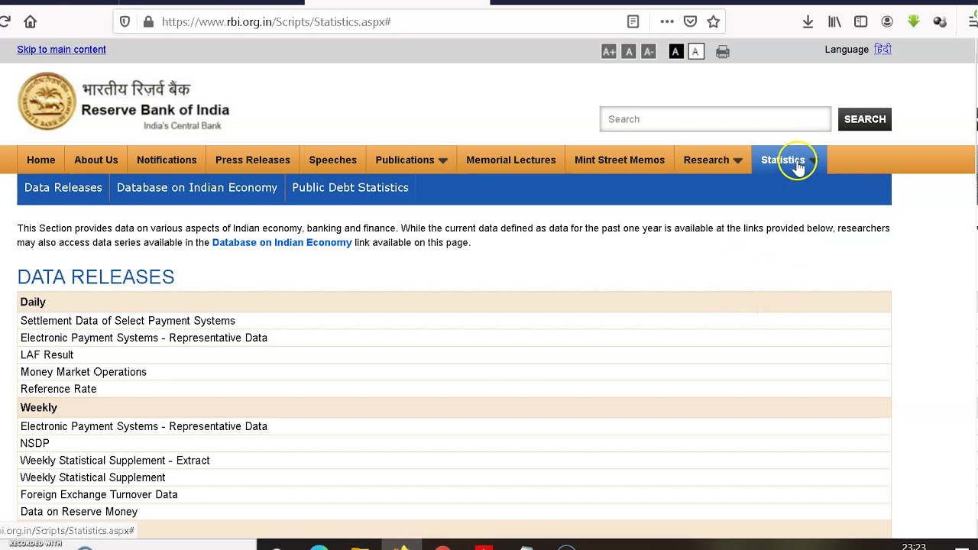Viewport: 978px width, 550px height.
Task: Select Database on Indian Economy submenu tab
Action: 197,187
